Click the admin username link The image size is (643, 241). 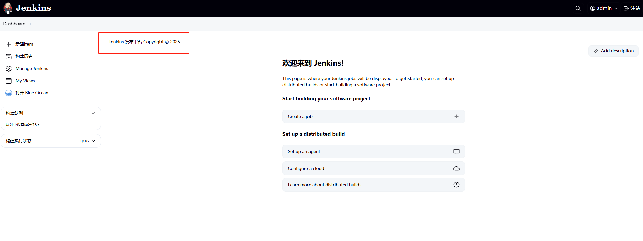coord(604,8)
